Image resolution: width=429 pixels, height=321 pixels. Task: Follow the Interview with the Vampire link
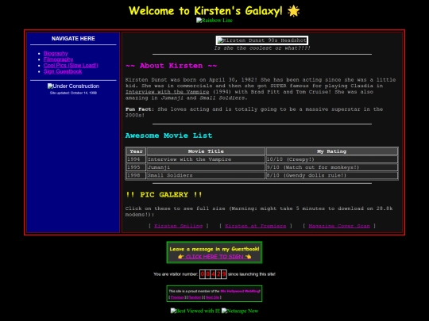[167, 92]
